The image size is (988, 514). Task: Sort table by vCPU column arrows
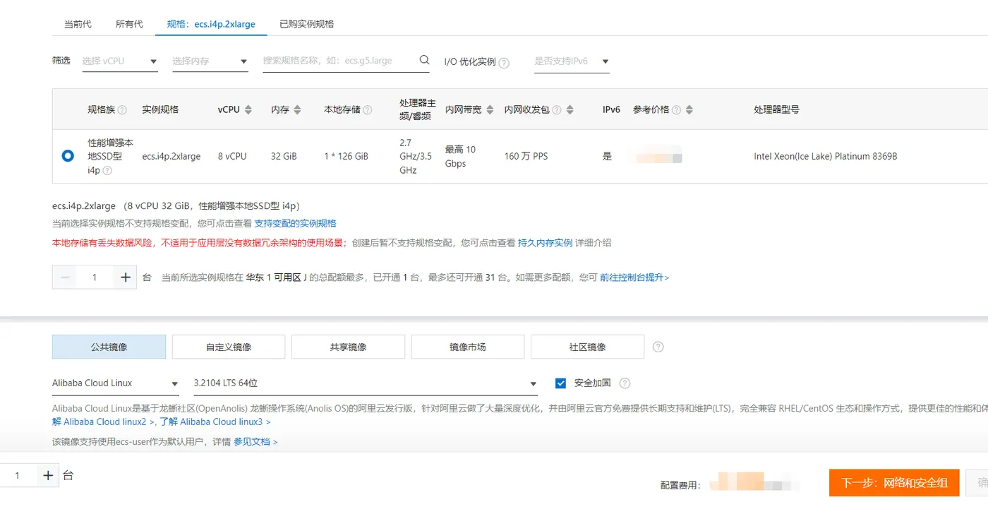click(248, 110)
